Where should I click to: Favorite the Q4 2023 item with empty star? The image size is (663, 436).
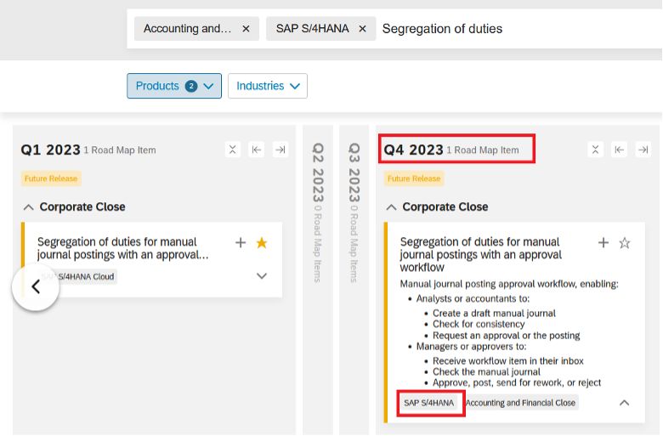[625, 243]
